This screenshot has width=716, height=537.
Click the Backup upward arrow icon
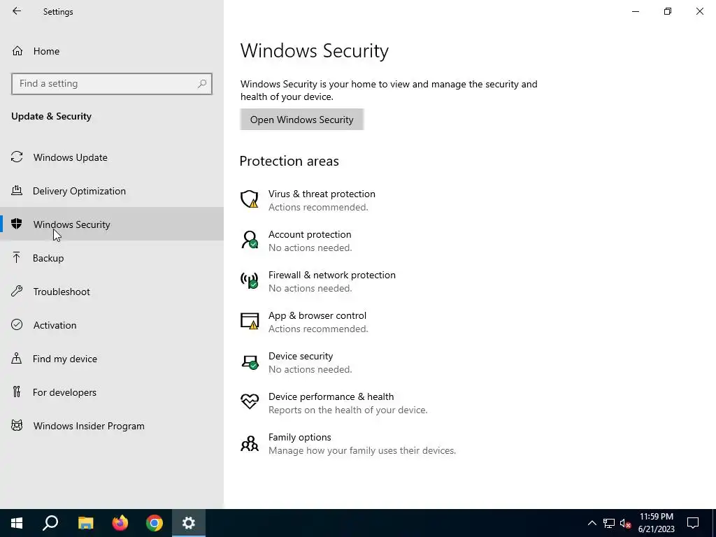click(17, 257)
